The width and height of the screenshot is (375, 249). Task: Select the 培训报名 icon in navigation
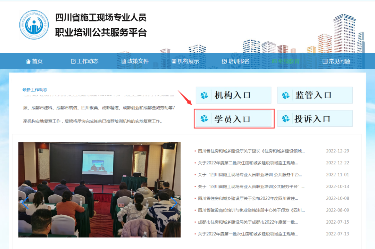pyautogui.click(x=224, y=61)
